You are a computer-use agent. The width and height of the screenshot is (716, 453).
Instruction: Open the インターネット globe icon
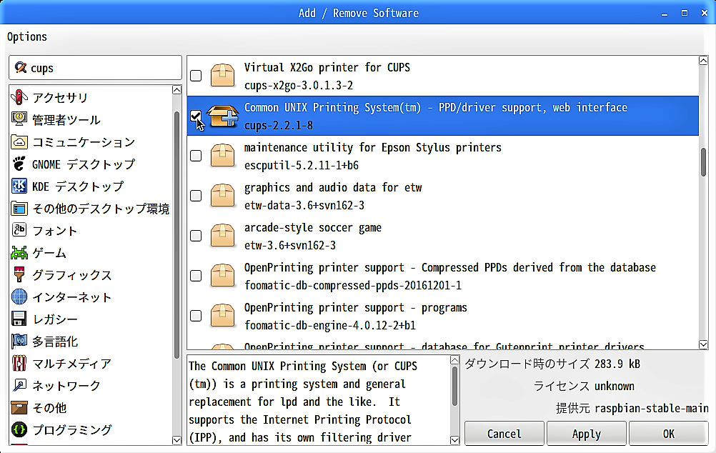click(19, 297)
